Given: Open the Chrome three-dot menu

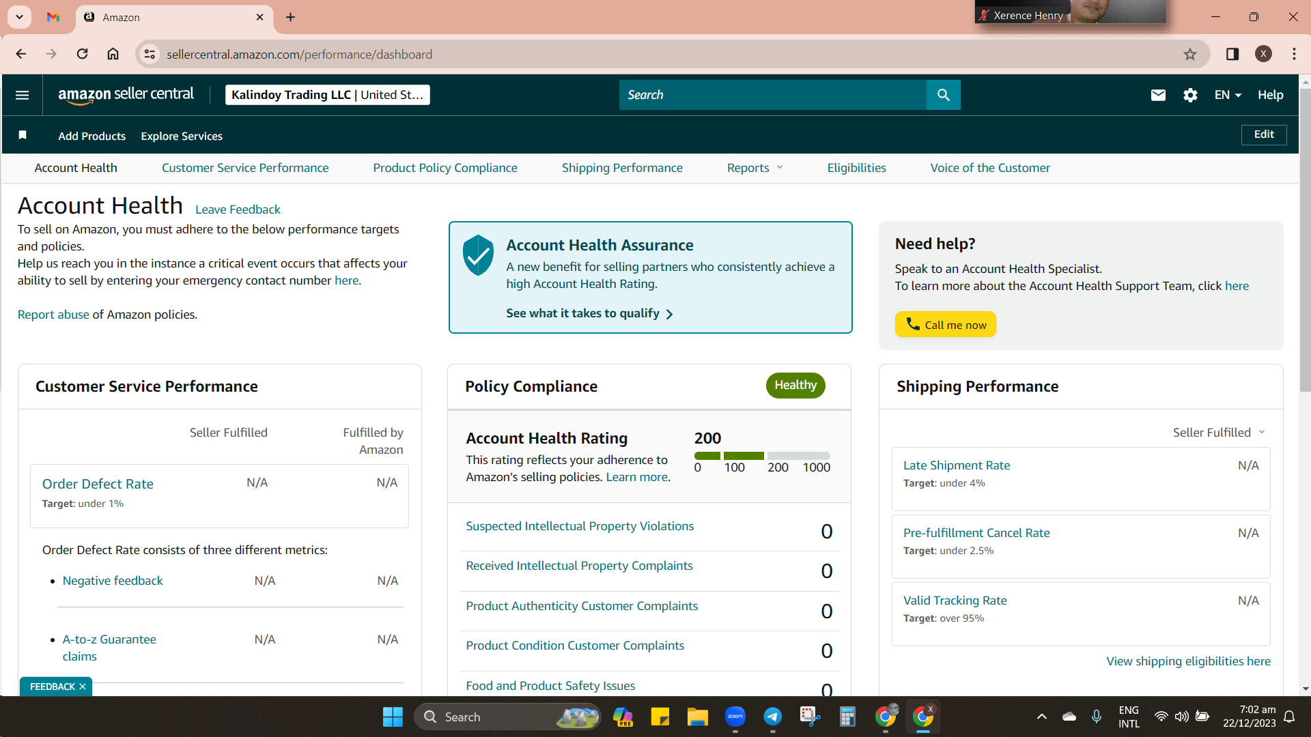Looking at the screenshot, I should pyautogui.click(x=1294, y=54).
